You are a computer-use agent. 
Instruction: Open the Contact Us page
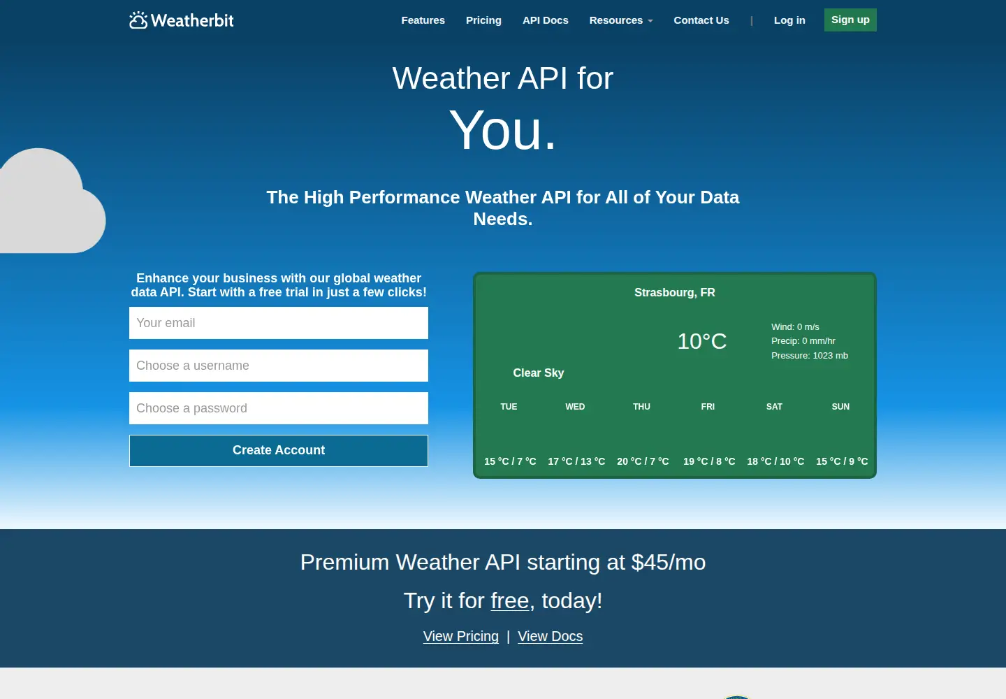click(701, 20)
